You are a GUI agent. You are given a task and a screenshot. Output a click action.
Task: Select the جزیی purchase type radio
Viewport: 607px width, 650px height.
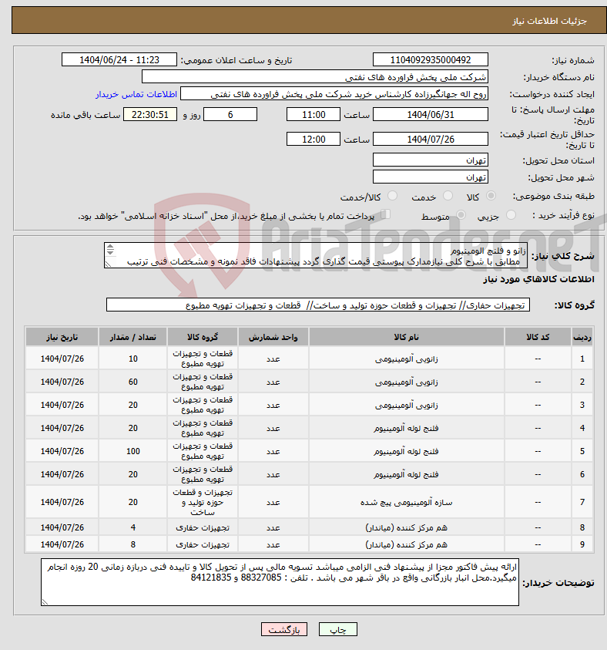point(511,214)
